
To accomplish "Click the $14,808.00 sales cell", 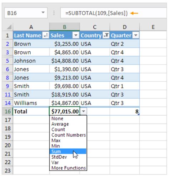I will click(x=65, y=61).
